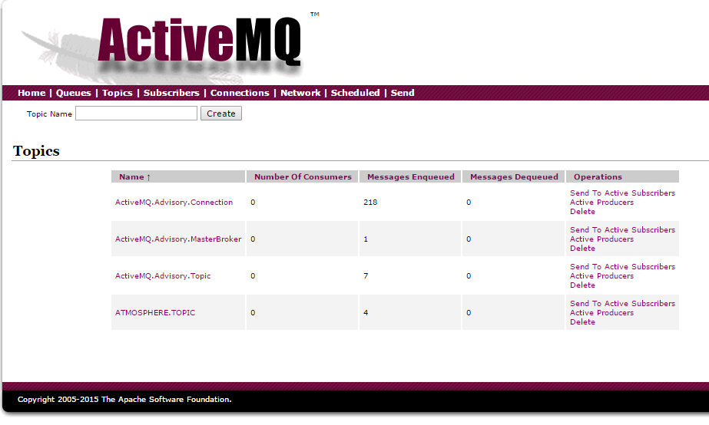Send To Active Subscribers for ActiveMQ.Advisory.Topic

(x=622, y=266)
